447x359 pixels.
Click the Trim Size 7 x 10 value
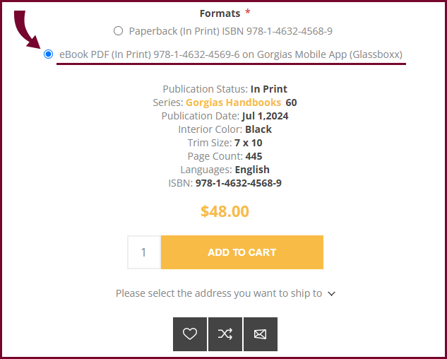(249, 143)
